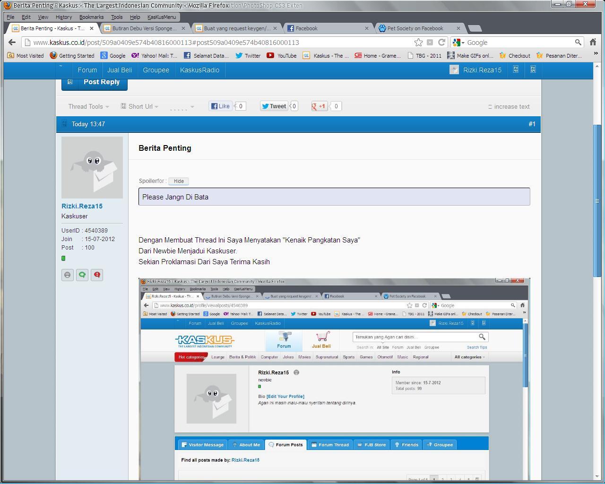Screen dimensions: 605x484
Task: Open the Getting Started bookmark
Action: [72, 55]
